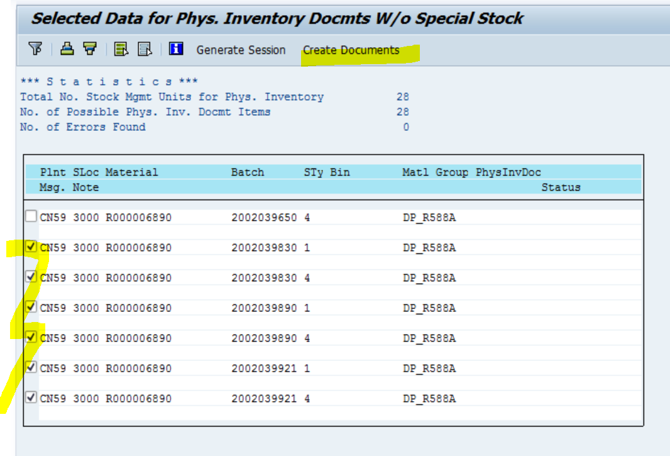Screen dimensions: 670x456
Task: Select material text R000006890 in first row
Action: point(139,217)
